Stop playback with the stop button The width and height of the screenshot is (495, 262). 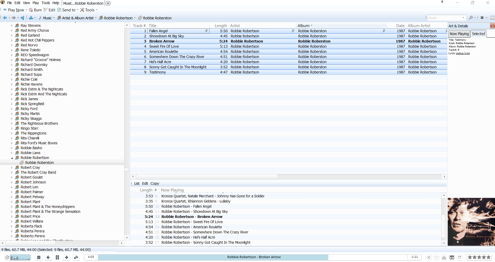click(x=39, y=257)
